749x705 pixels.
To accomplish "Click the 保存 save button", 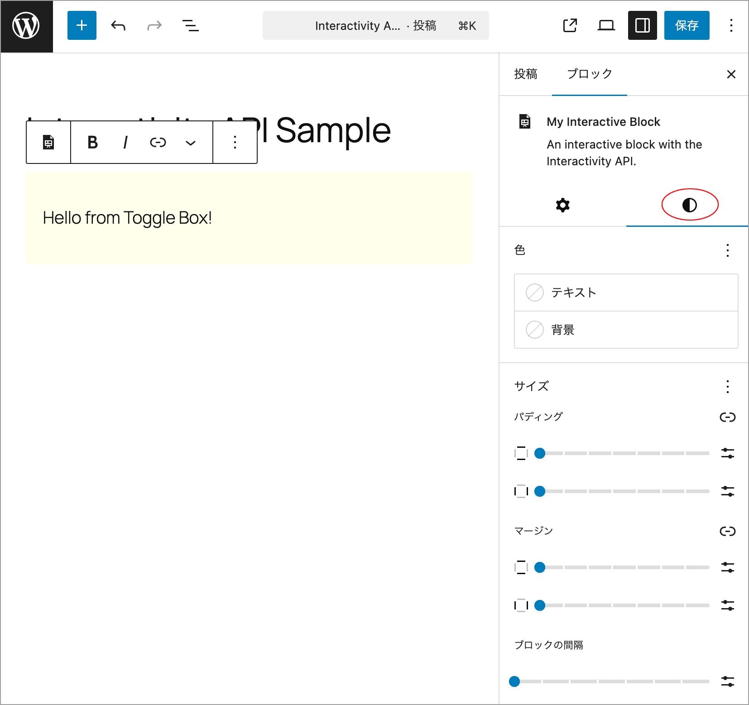I will 687,25.
